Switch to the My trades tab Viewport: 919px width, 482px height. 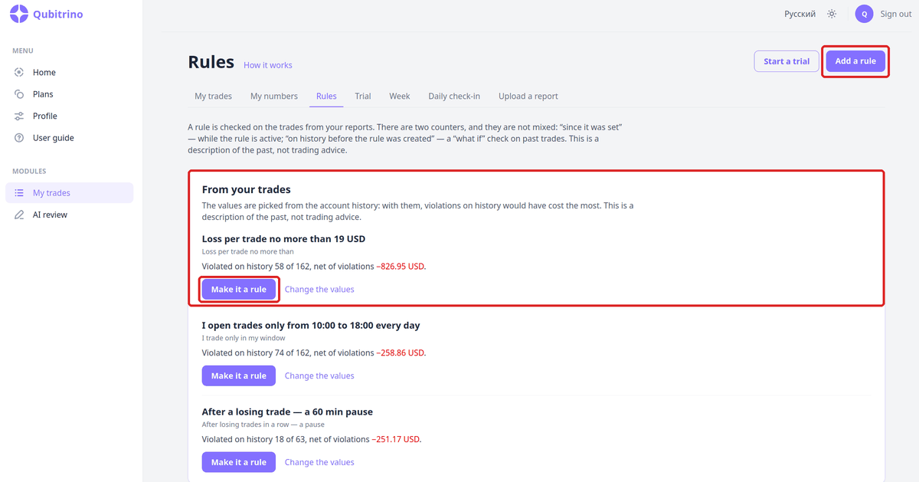point(213,97)
